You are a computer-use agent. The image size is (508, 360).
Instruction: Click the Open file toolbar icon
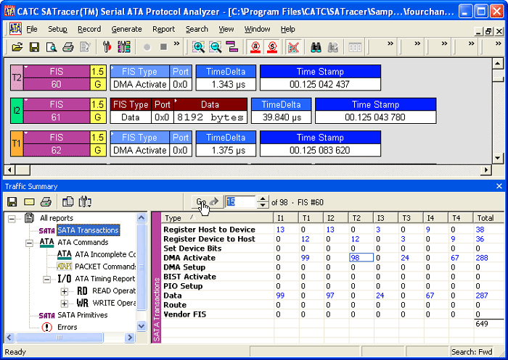tap(17, 47)
